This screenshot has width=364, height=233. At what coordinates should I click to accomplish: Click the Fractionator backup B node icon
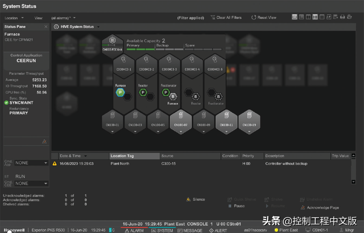click(x=217, y=97)
